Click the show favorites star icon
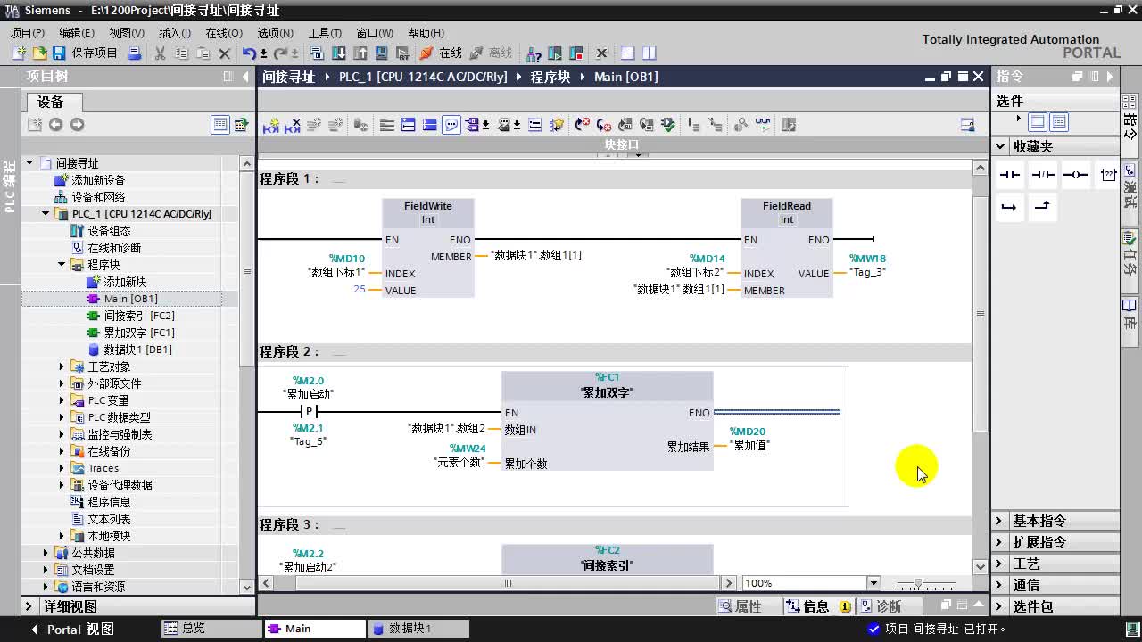Screen dimensions: 1142x642 [x=557, y=126]
